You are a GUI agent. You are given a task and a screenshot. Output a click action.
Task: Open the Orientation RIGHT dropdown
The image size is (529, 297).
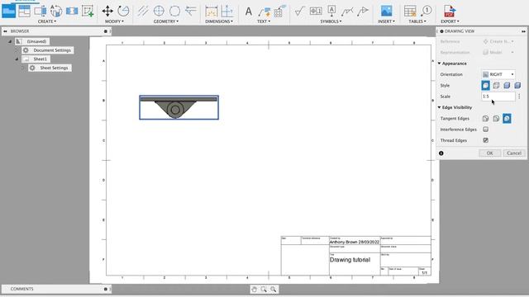[498, 74]
